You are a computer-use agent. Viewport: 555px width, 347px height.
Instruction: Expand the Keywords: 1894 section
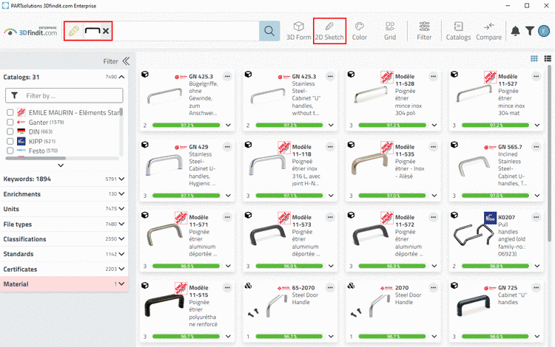point(122,179)
